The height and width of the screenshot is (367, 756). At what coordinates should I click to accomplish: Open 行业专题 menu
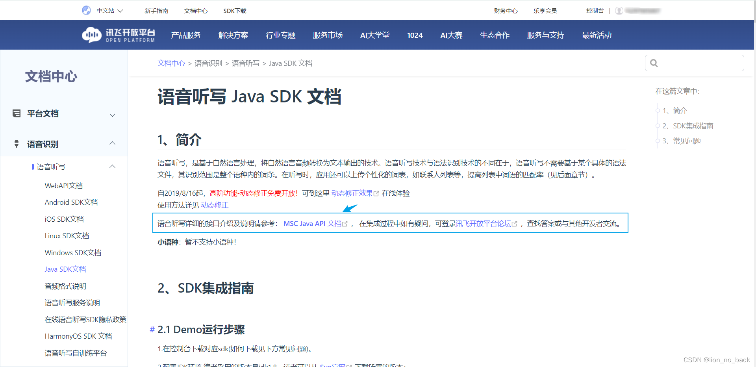click(280, 35)
